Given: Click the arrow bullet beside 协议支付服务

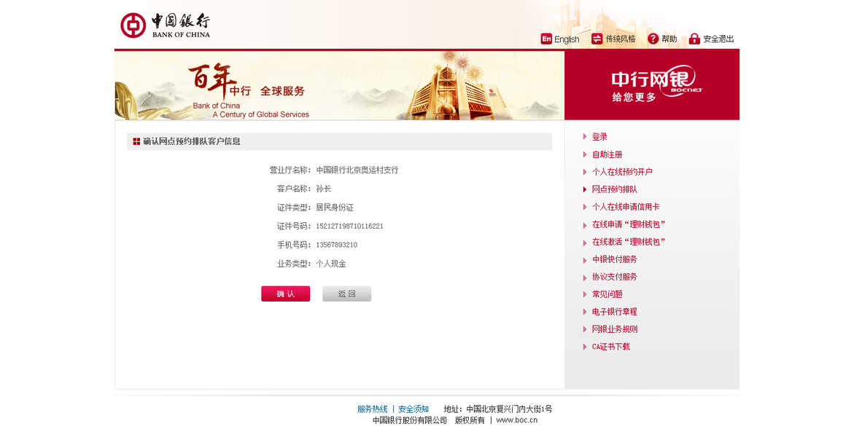Looking at the screenshot, I should pyautogui.click(x=585, y=277).
